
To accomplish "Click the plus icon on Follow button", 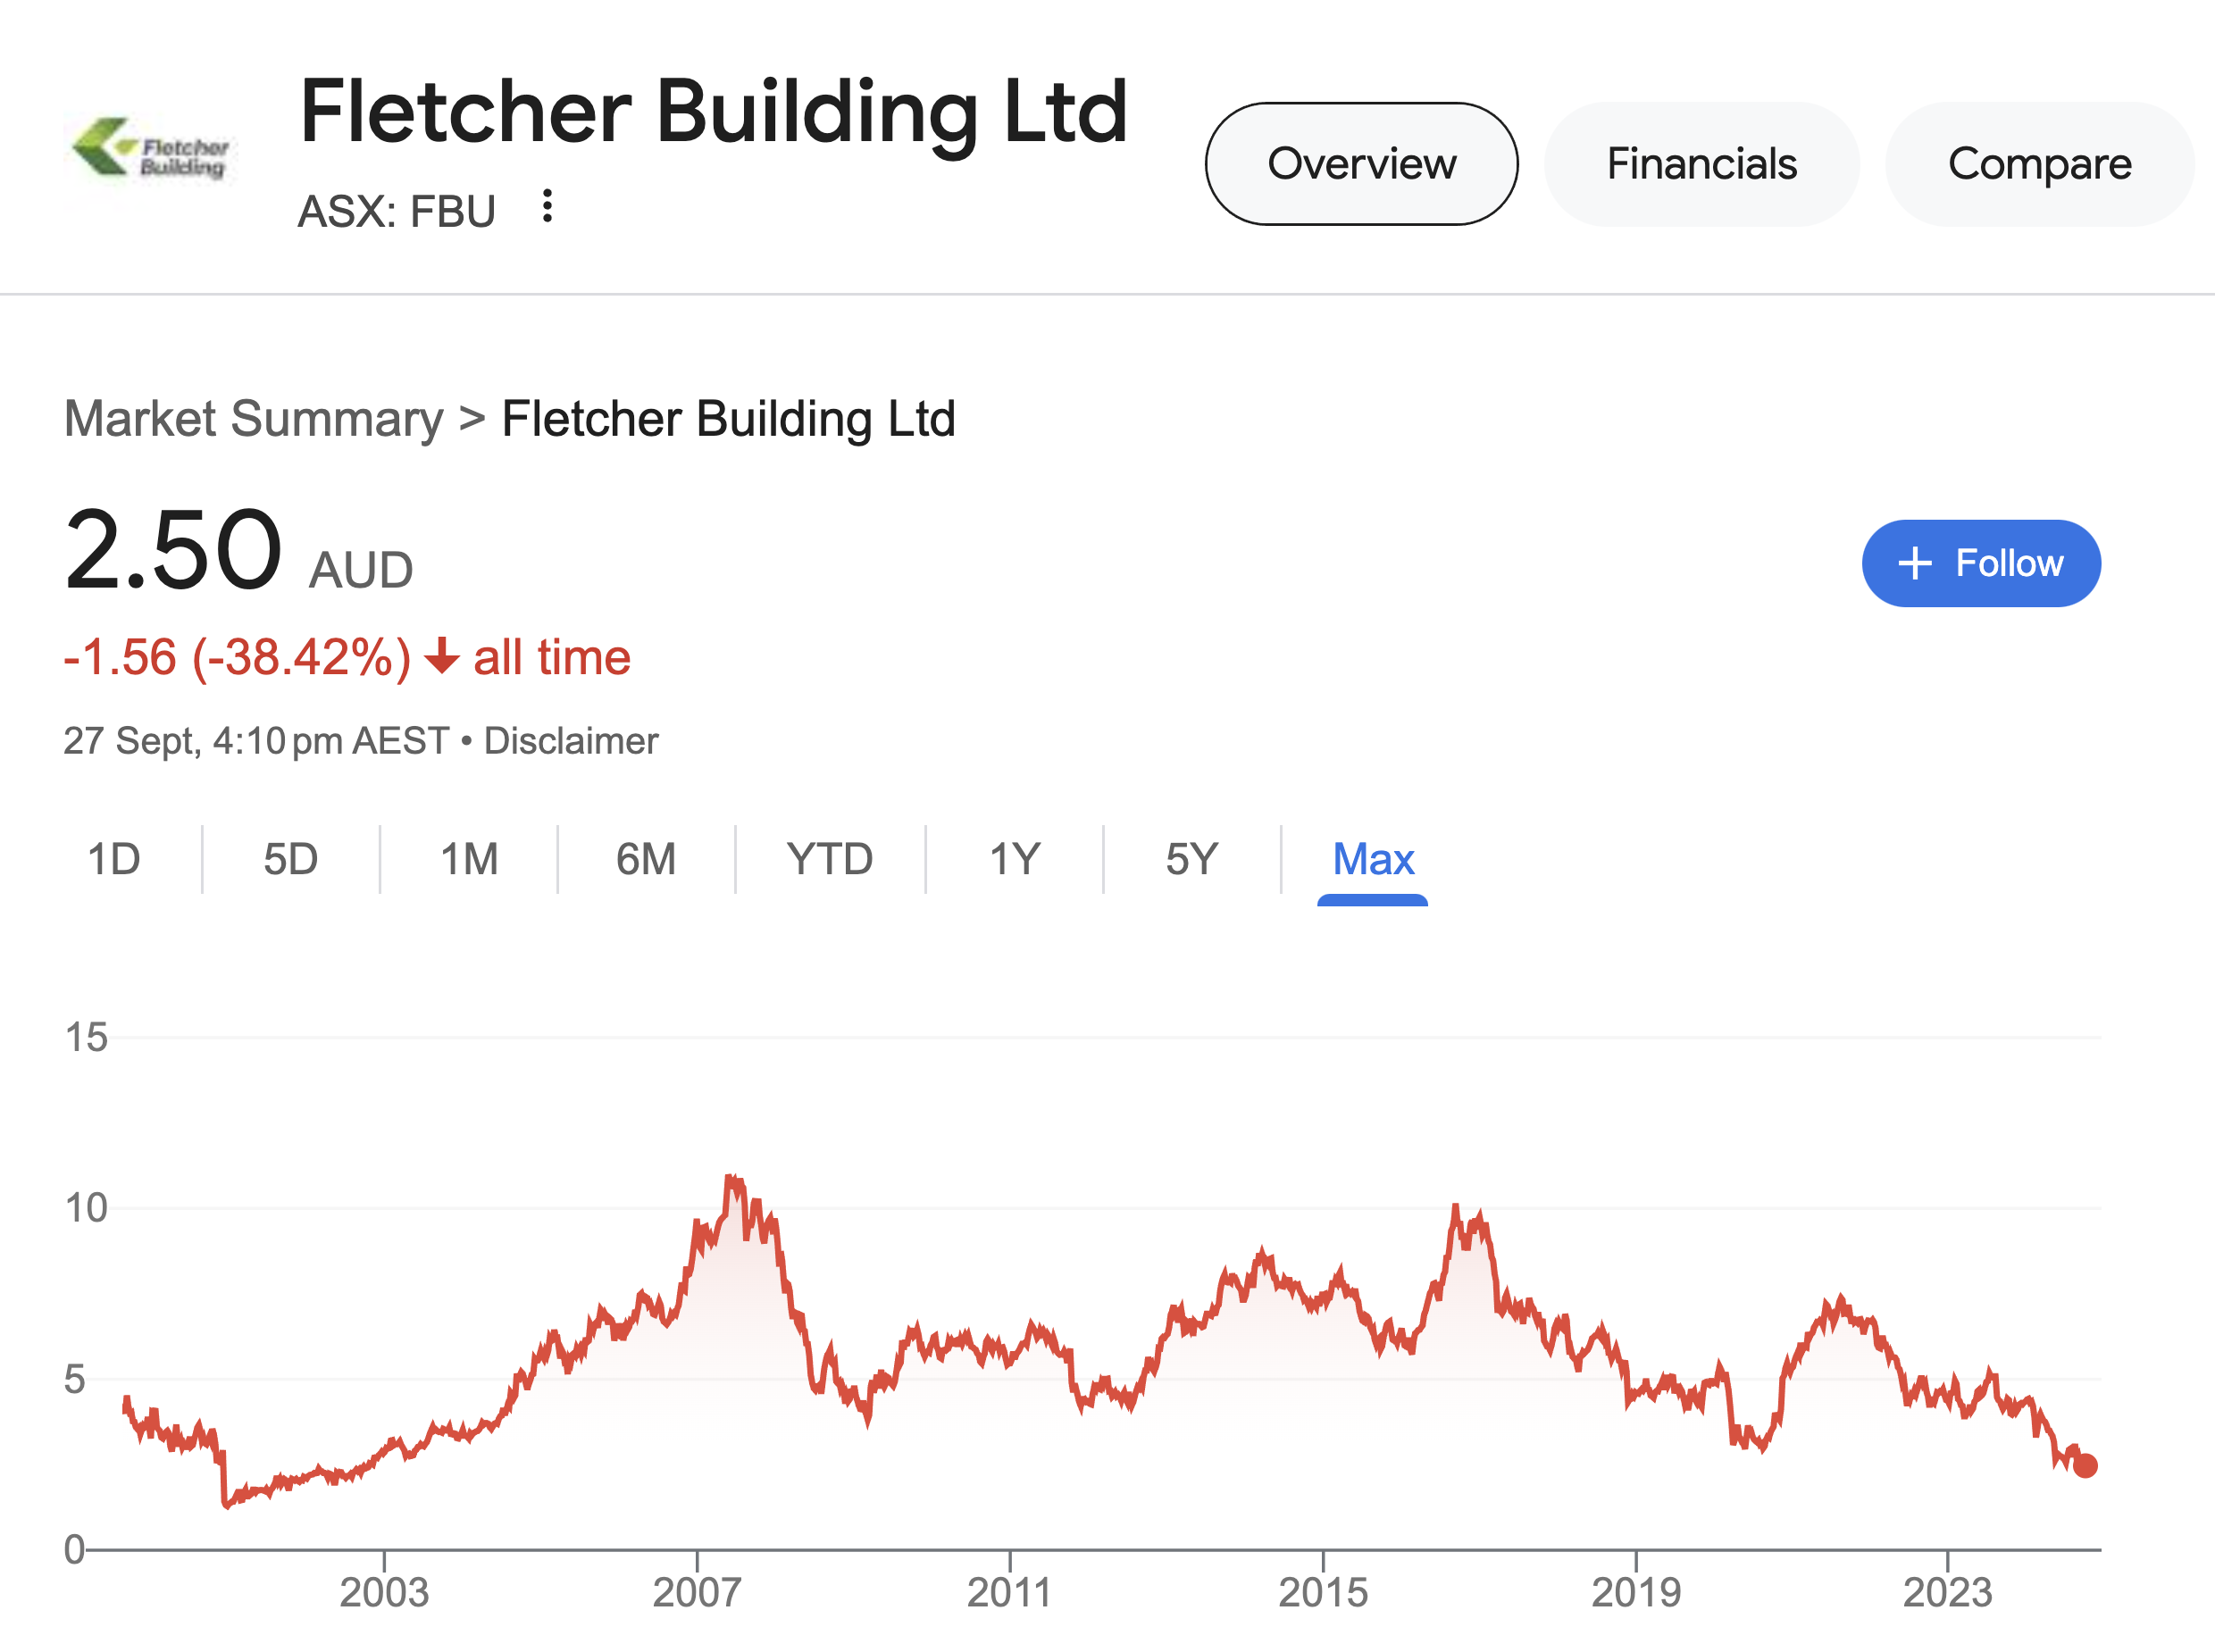I will 1914,563.
